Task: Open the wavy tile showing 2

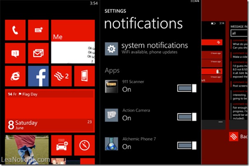Action: [61, 76]
